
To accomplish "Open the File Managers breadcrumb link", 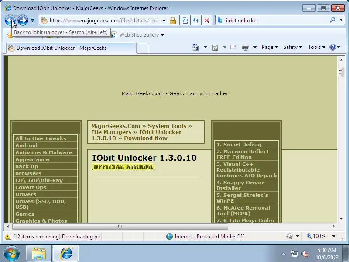I will 111,132.
